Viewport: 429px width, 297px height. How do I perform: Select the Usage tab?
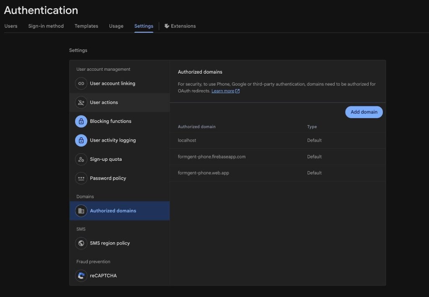116,26
